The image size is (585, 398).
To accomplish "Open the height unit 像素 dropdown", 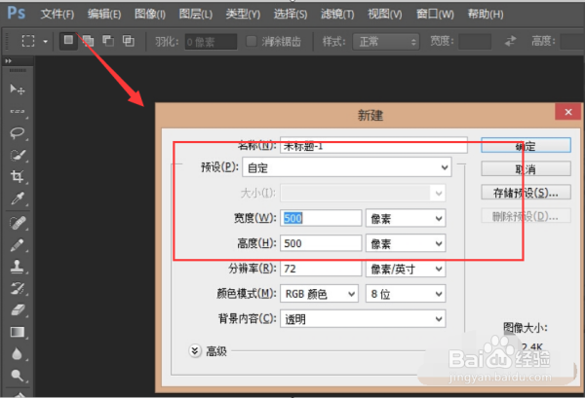I will coord(406,244).
